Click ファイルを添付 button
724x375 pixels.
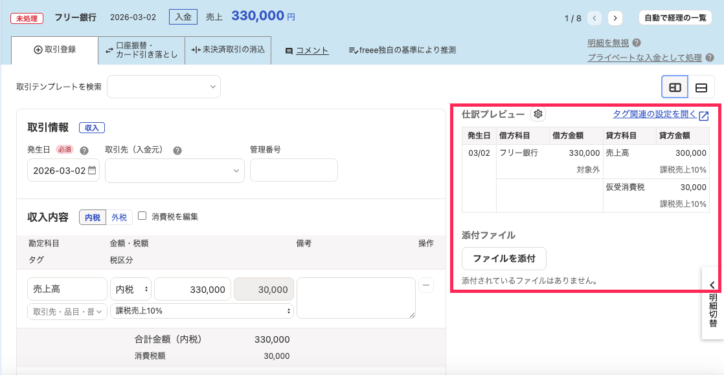[x=504, y=259]
